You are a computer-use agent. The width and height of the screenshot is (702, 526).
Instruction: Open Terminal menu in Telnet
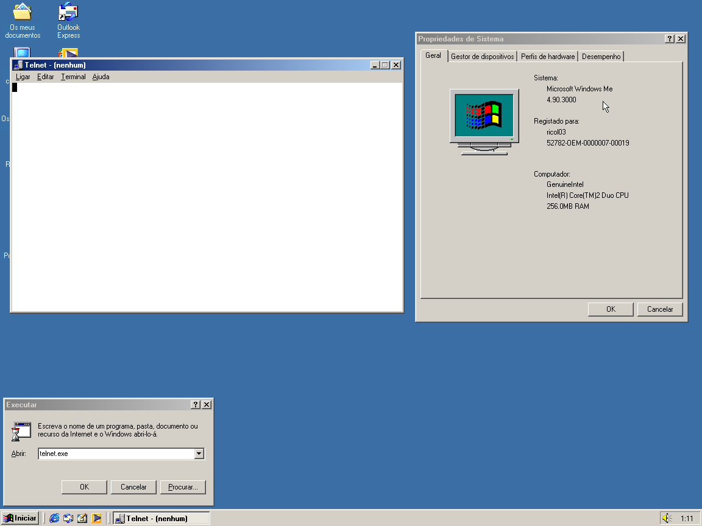[73, 77]
